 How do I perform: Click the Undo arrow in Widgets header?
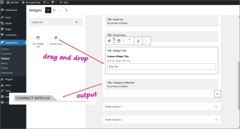click(54, 10)
